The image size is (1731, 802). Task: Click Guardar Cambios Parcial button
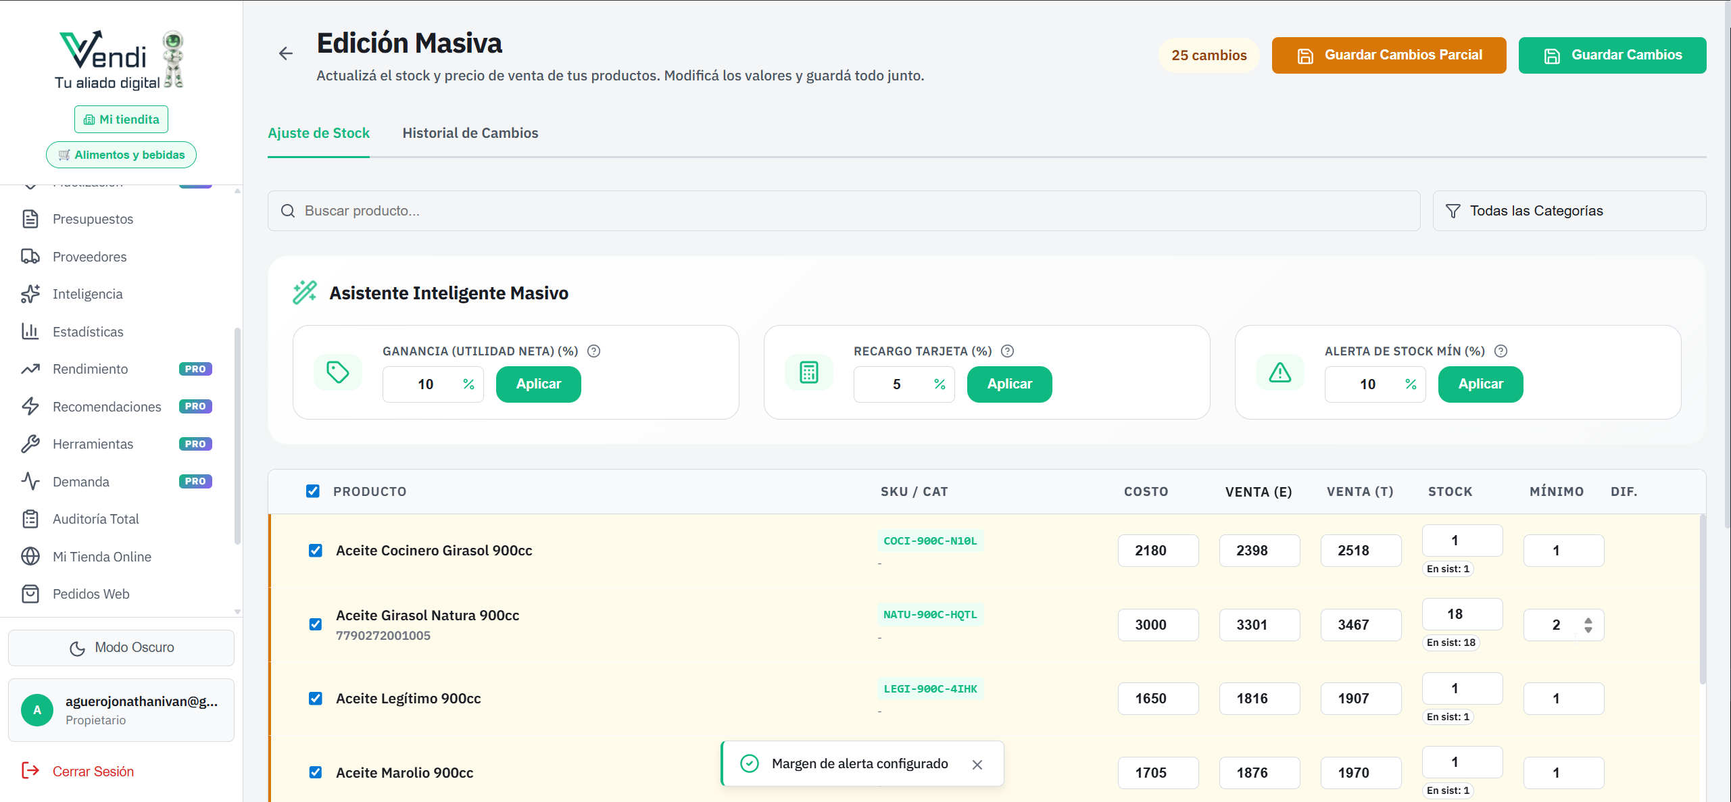point(1388,55)
